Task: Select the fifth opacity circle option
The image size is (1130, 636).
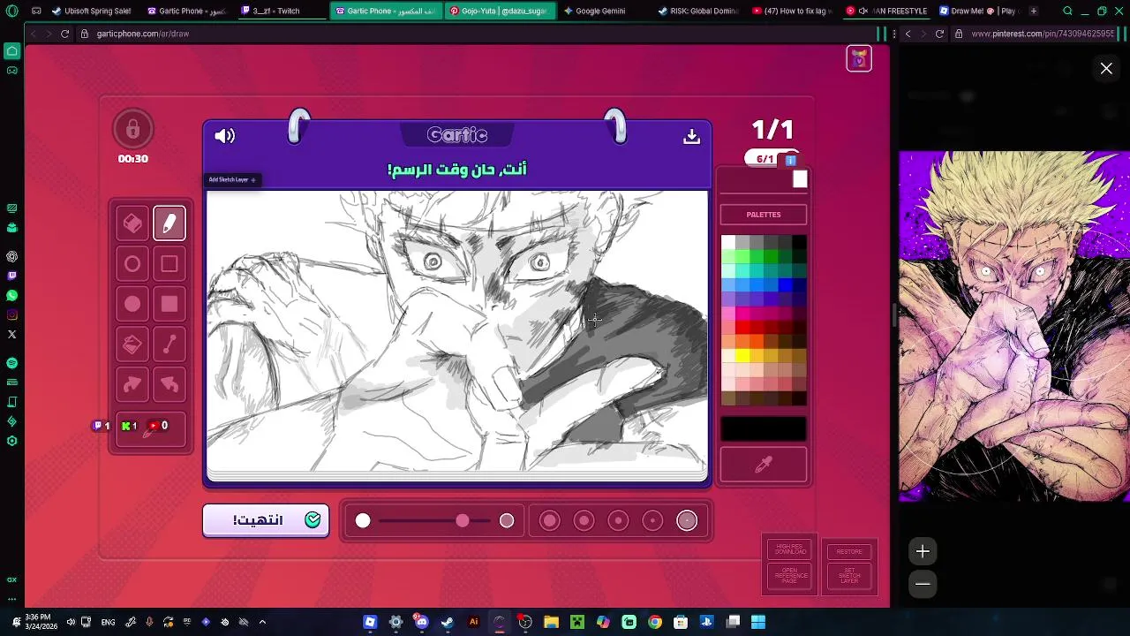Action: 687,521
